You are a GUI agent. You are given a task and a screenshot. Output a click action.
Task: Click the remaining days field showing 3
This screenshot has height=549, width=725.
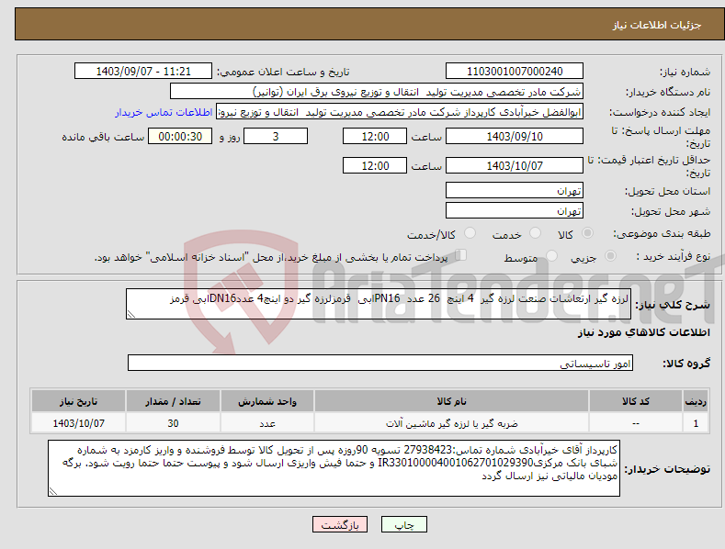tap(276, 136)
